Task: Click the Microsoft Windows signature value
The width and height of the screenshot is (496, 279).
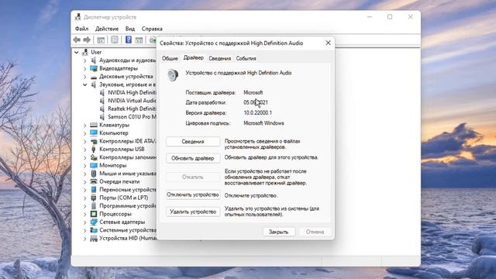Action: coord(263,123)
